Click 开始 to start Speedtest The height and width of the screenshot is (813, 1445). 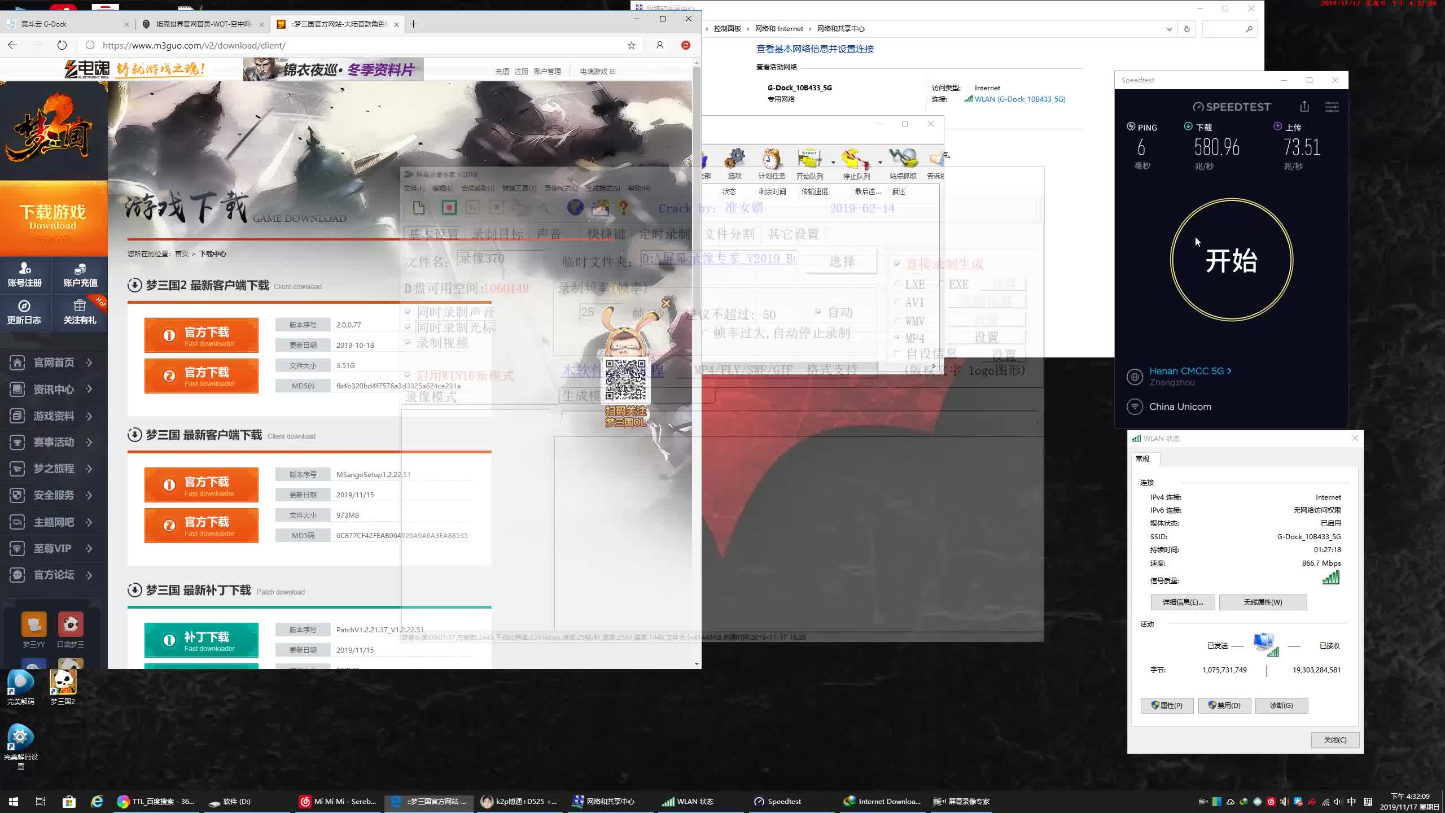point(1232,260)
